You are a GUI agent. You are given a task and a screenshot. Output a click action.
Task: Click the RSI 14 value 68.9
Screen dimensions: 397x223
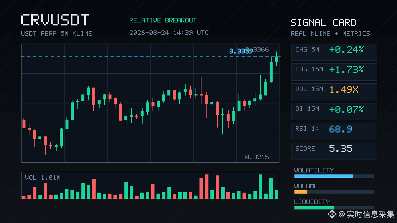coord(341,129)
